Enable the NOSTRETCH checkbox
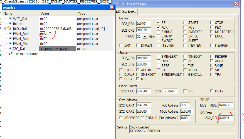This screenshot has height=139, width=244. click(212, 32)
